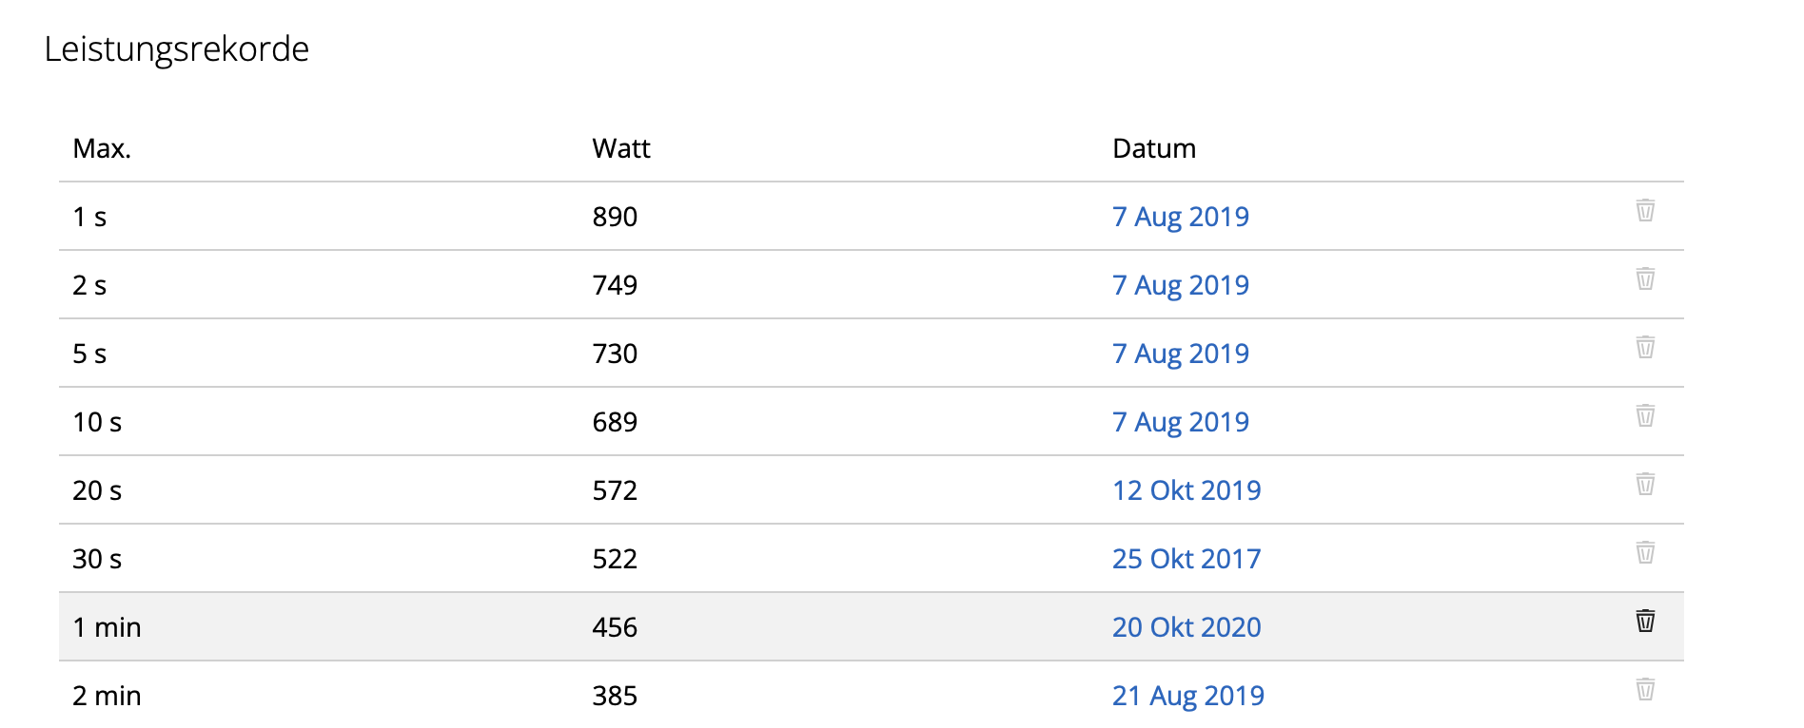Select the 456 watt value cell
This screenshot has height=728, width=1804.
coord(615,627)
